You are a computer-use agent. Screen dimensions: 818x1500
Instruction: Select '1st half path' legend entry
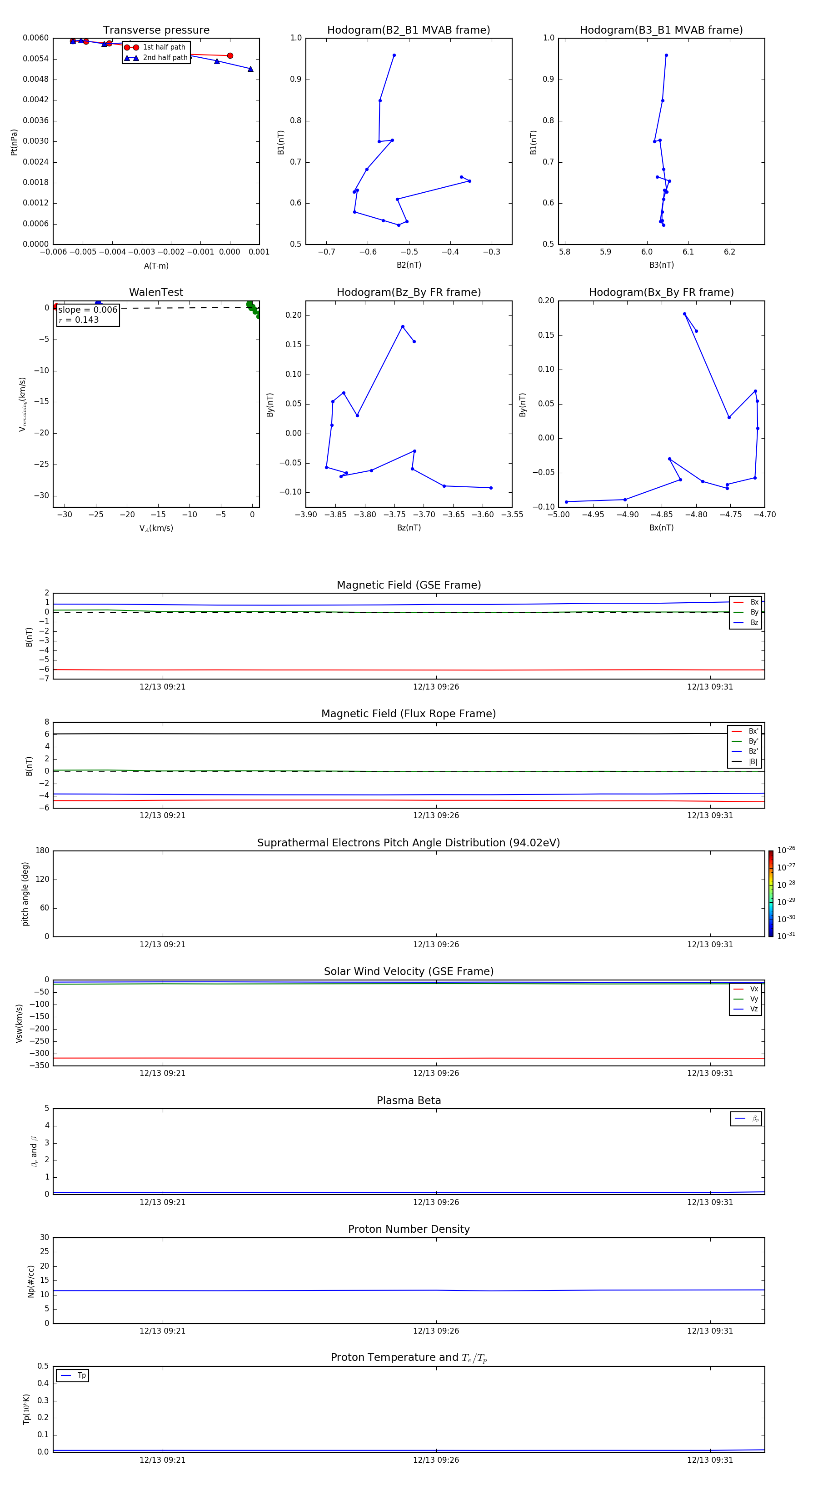point(155,47)
